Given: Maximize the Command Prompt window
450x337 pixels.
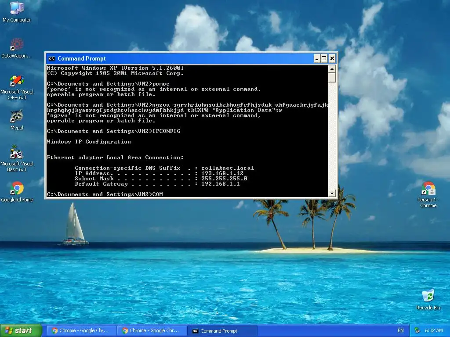Looking at the screenshot, I should click(324, 59).
